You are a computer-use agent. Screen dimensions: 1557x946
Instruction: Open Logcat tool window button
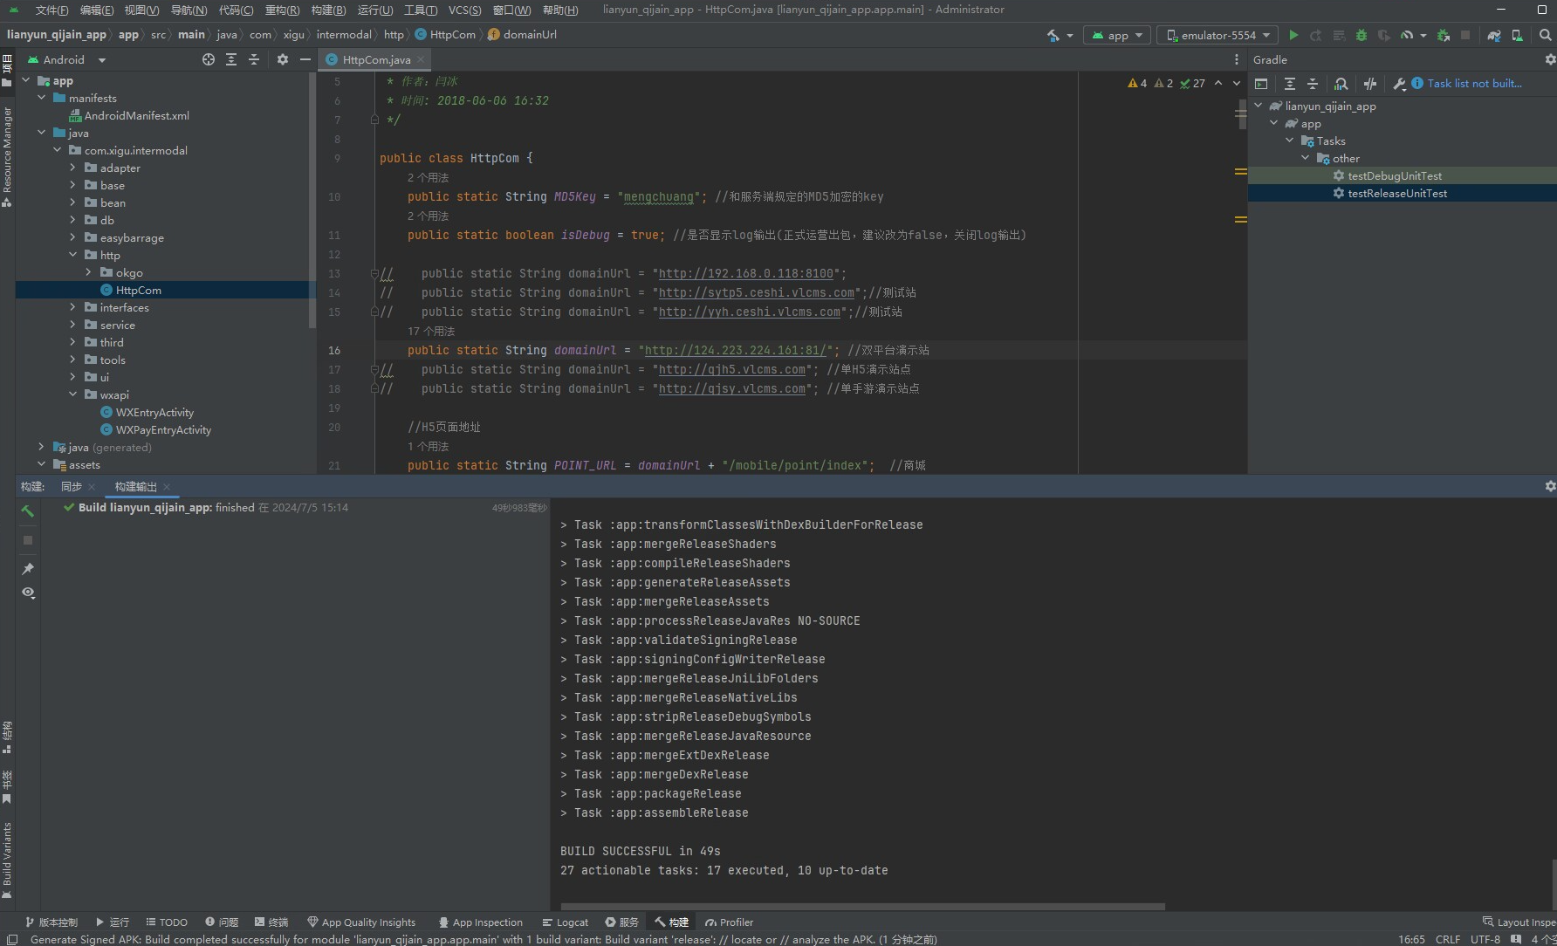coord(565,922)
